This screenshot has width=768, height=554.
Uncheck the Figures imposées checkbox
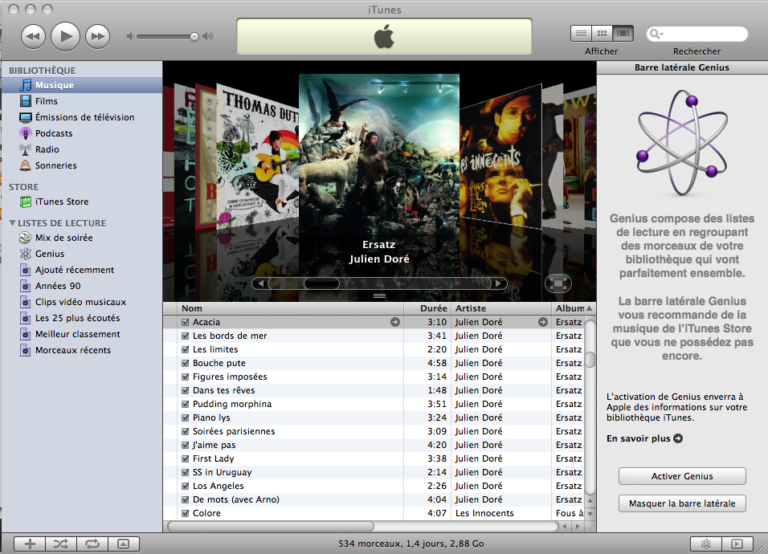[185, 377]
